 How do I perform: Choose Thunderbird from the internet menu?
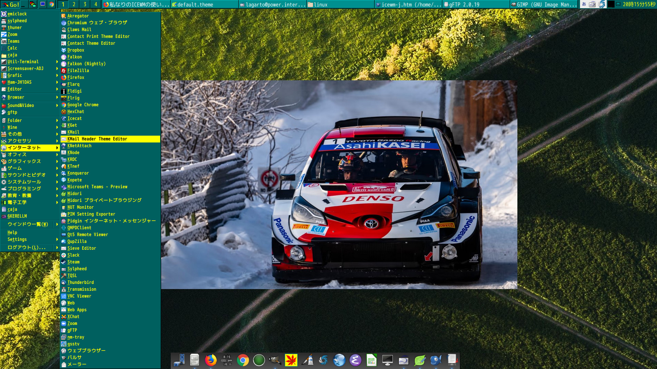point(80,283)
